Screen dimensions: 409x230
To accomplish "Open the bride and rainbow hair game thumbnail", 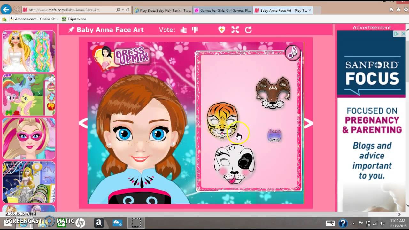I will pyautogui.click(x=29, y=51).
